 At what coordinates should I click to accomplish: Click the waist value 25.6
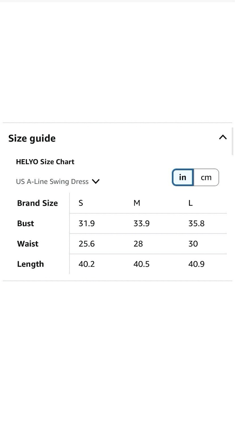point(87,244)
